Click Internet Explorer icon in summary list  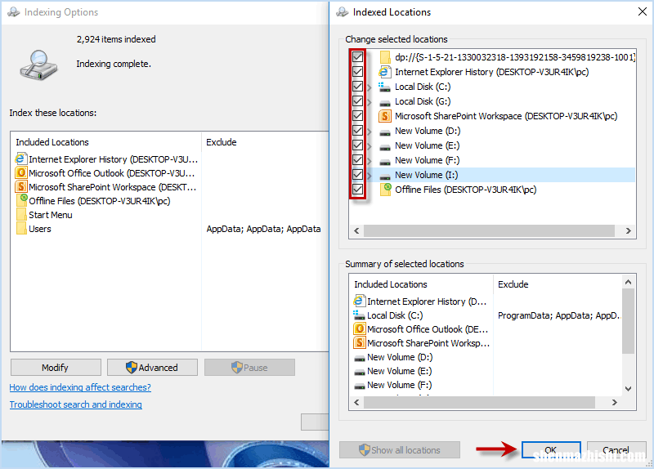tap(359, 301)
